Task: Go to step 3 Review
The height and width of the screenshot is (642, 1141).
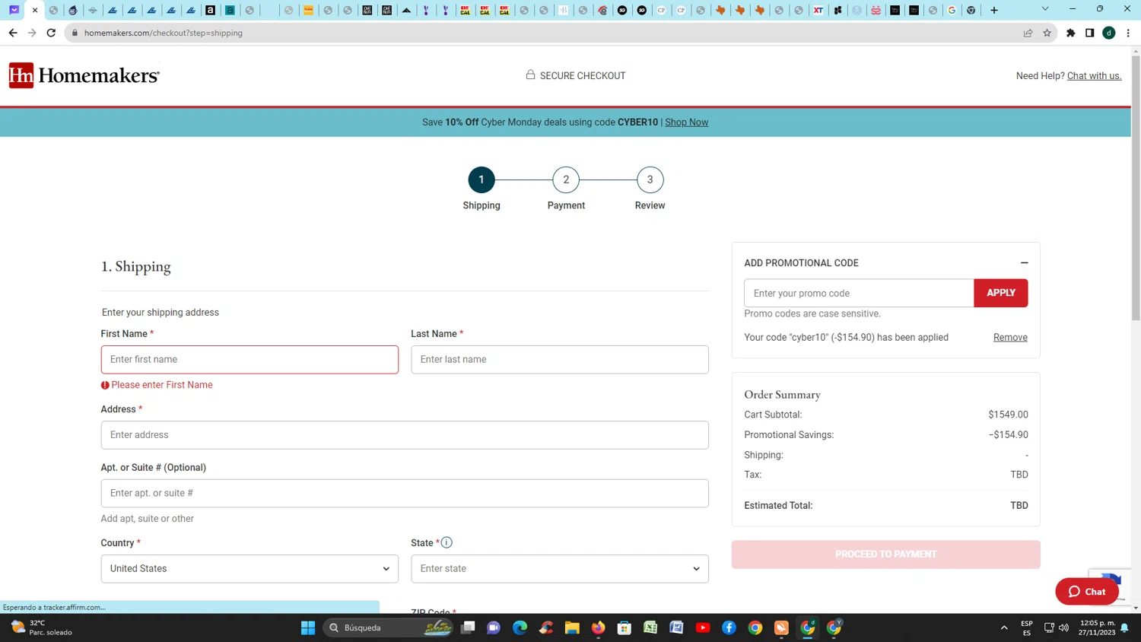Action: (x=650, y=180)
